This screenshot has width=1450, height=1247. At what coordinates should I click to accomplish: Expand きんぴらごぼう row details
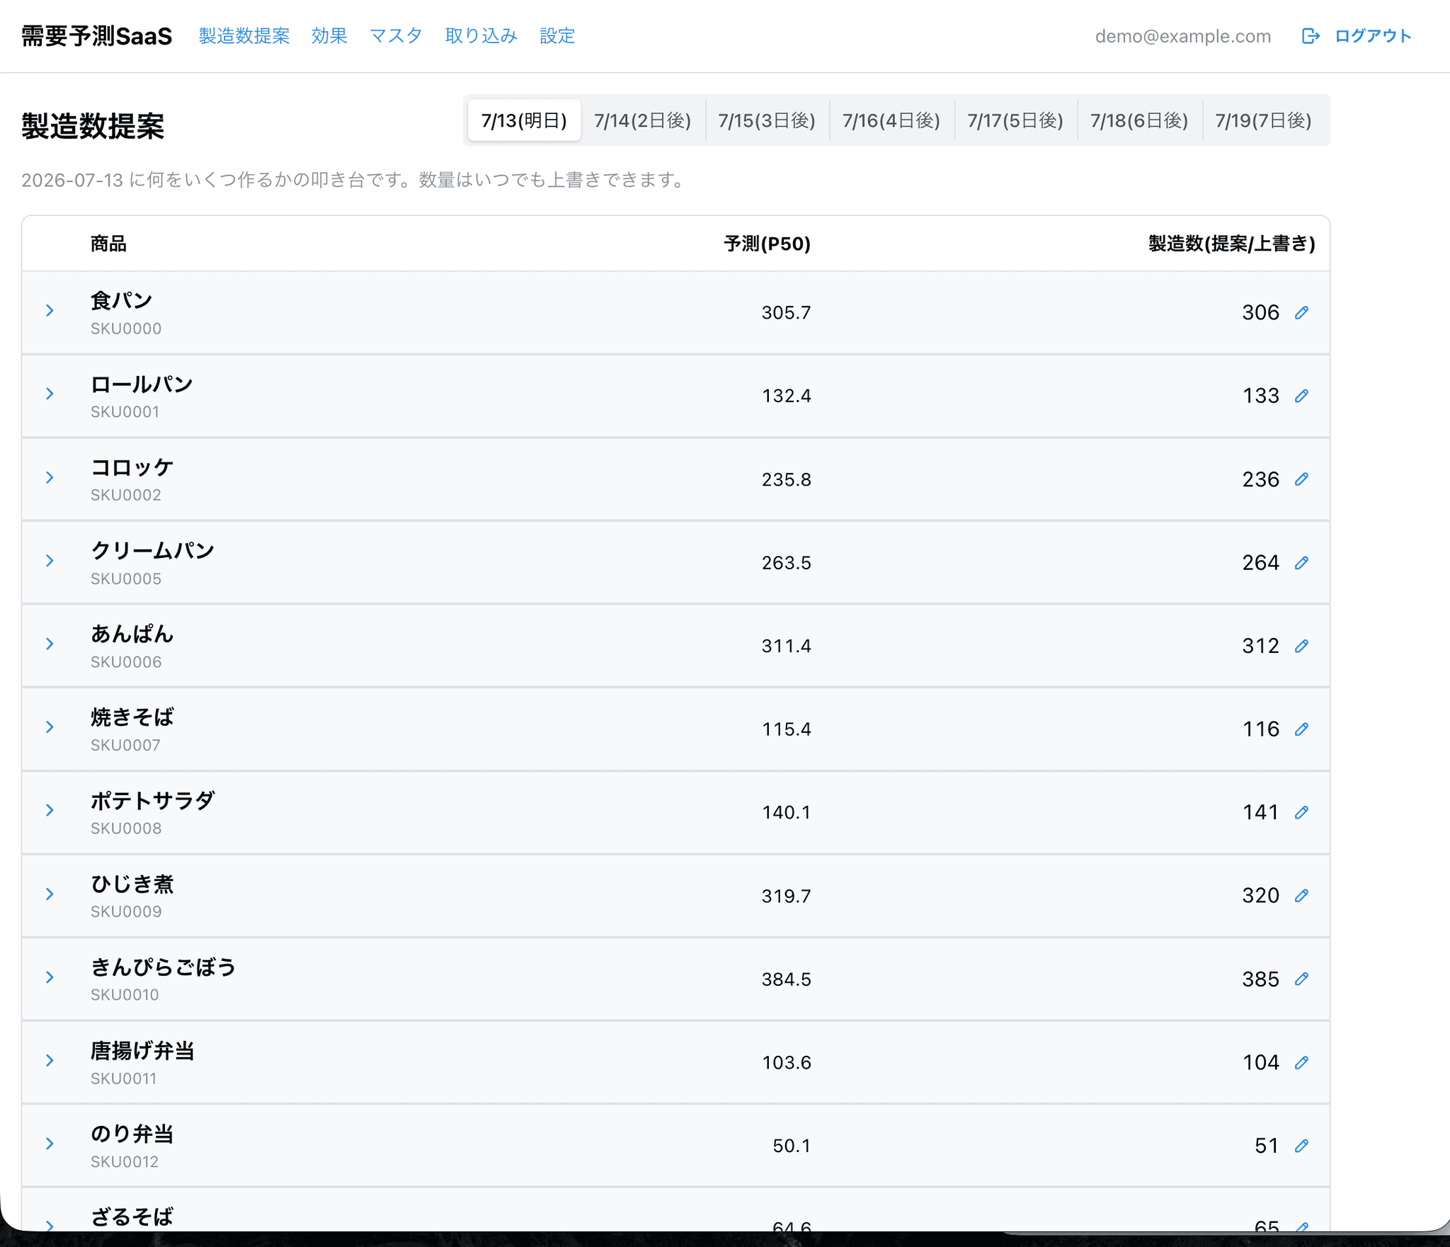pos(50,977)
